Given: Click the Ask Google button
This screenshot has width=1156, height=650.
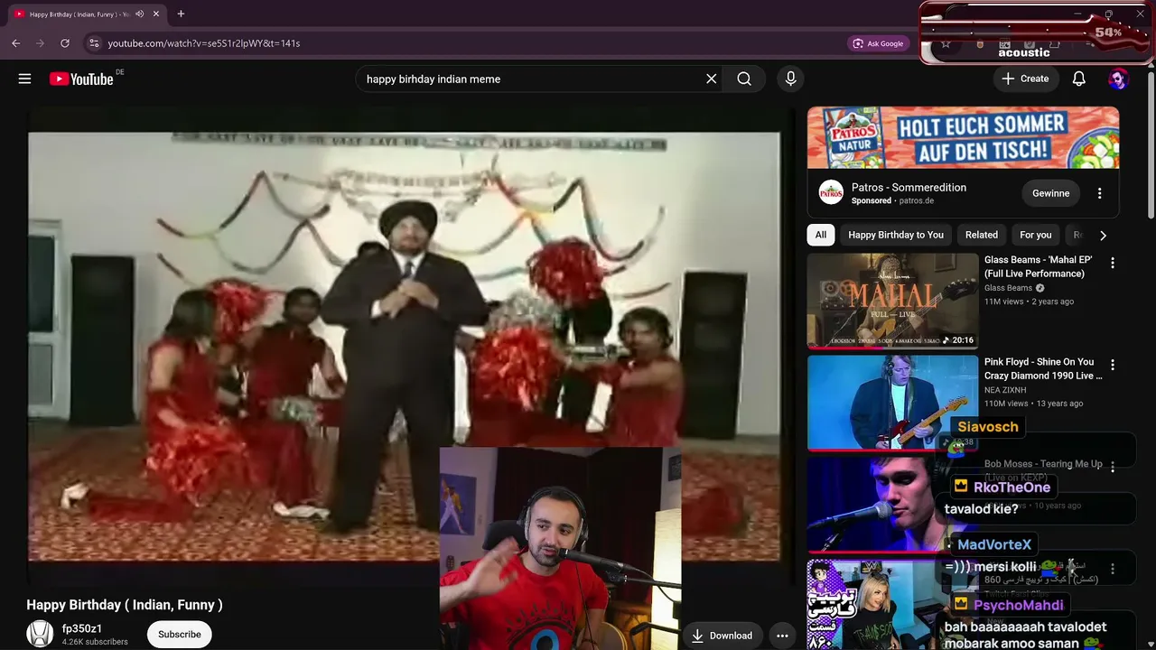Looking at the screenshot, I should click(878, 43).
